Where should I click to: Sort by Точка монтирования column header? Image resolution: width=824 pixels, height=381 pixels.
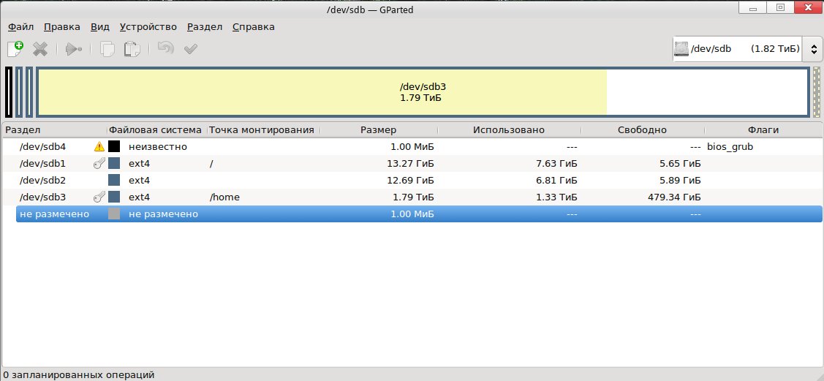(263, 129)
